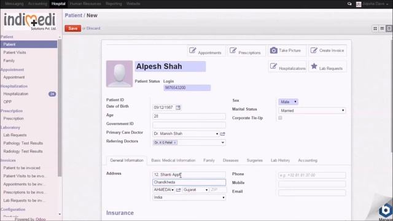The image size is (393, 221).
Task: Open the Website top menu
Action: coord(133,4)
